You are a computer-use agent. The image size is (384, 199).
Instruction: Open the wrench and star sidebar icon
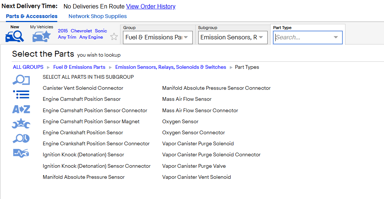21,124
